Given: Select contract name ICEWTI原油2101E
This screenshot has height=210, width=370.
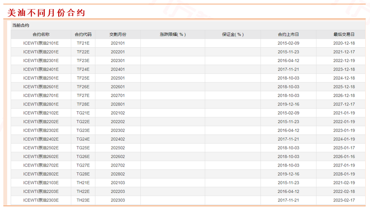Looking at the screenshot, I should (x=41, y=43).
